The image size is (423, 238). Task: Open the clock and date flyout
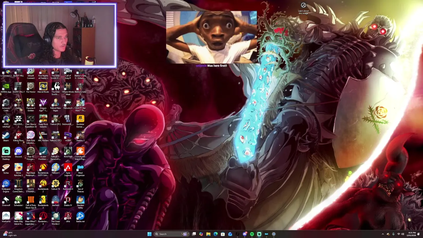(x=412, y=234)
